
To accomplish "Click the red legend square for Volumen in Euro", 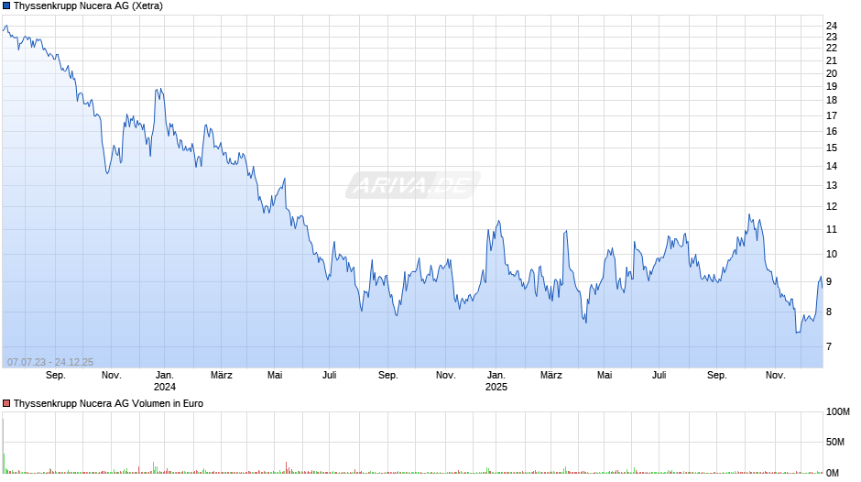I will click(6, 403).
